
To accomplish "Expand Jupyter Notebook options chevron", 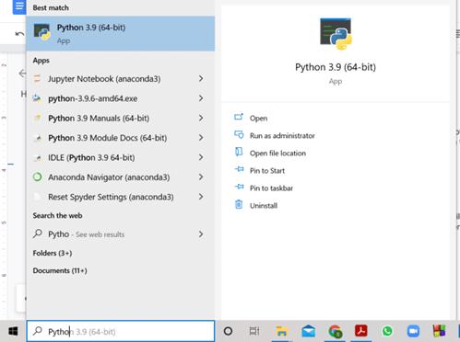I will pyautogui.click(x=201, y=79).
